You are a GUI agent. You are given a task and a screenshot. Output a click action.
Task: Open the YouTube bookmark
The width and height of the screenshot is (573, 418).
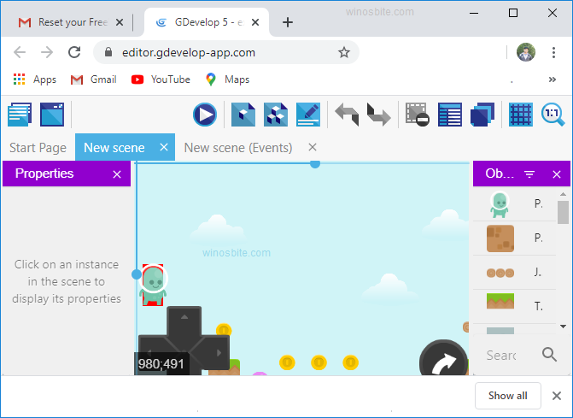pos(161,79)
